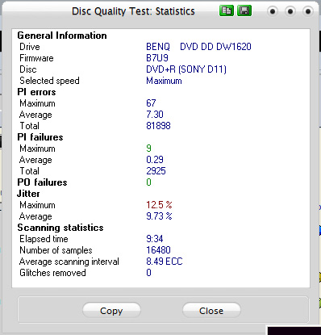Screen dimensions: 321x335
Task: Click the Jitter section heading
Action: click(x=28, y=194)
